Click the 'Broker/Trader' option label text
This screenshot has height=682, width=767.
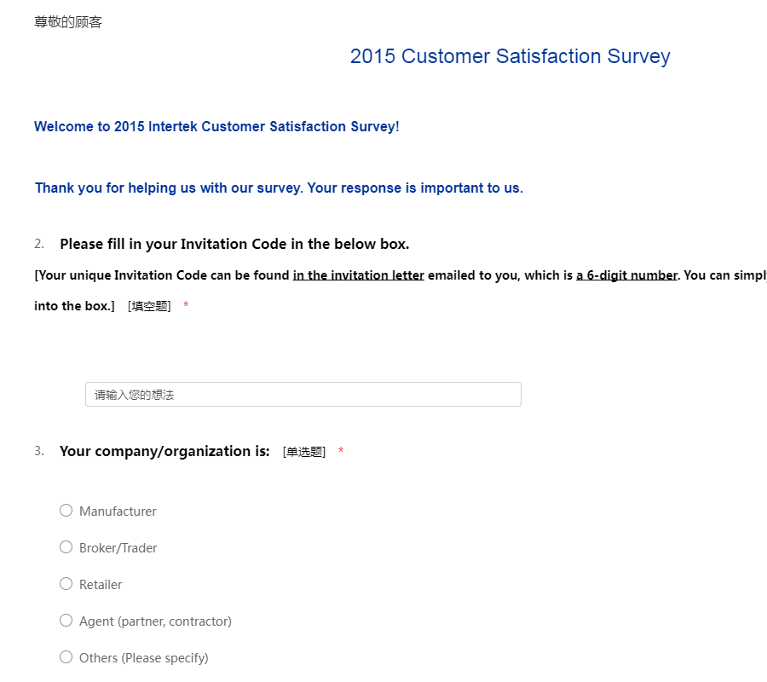(x=118, y=548)
